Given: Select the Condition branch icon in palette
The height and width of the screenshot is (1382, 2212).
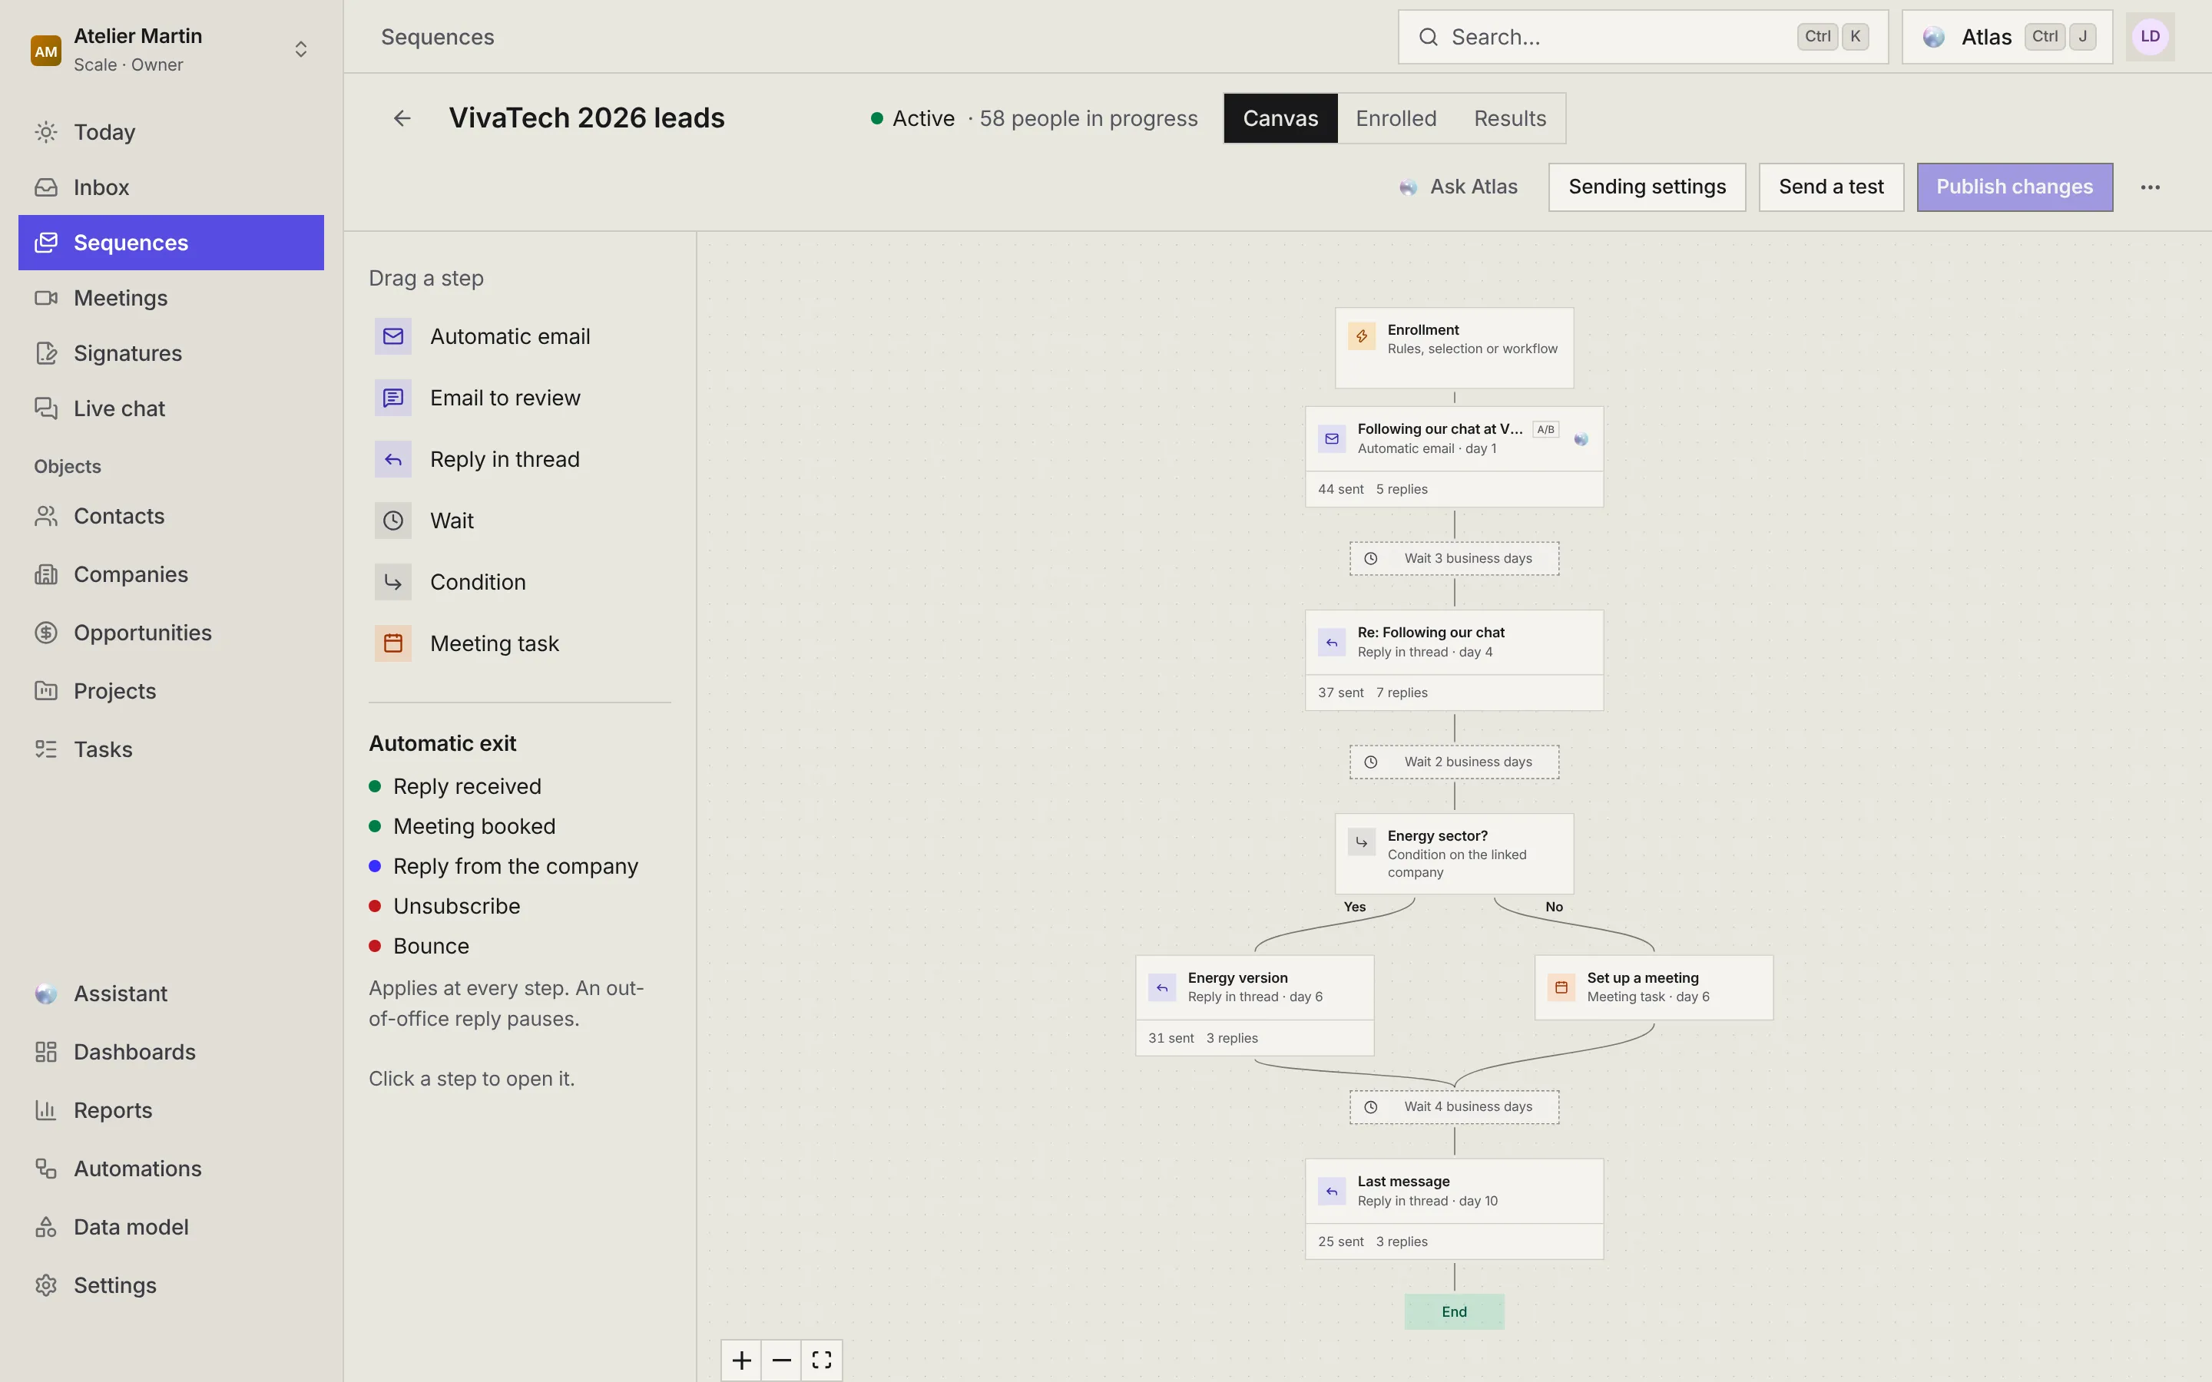Looking at the screenshot, I should (393, 582).
